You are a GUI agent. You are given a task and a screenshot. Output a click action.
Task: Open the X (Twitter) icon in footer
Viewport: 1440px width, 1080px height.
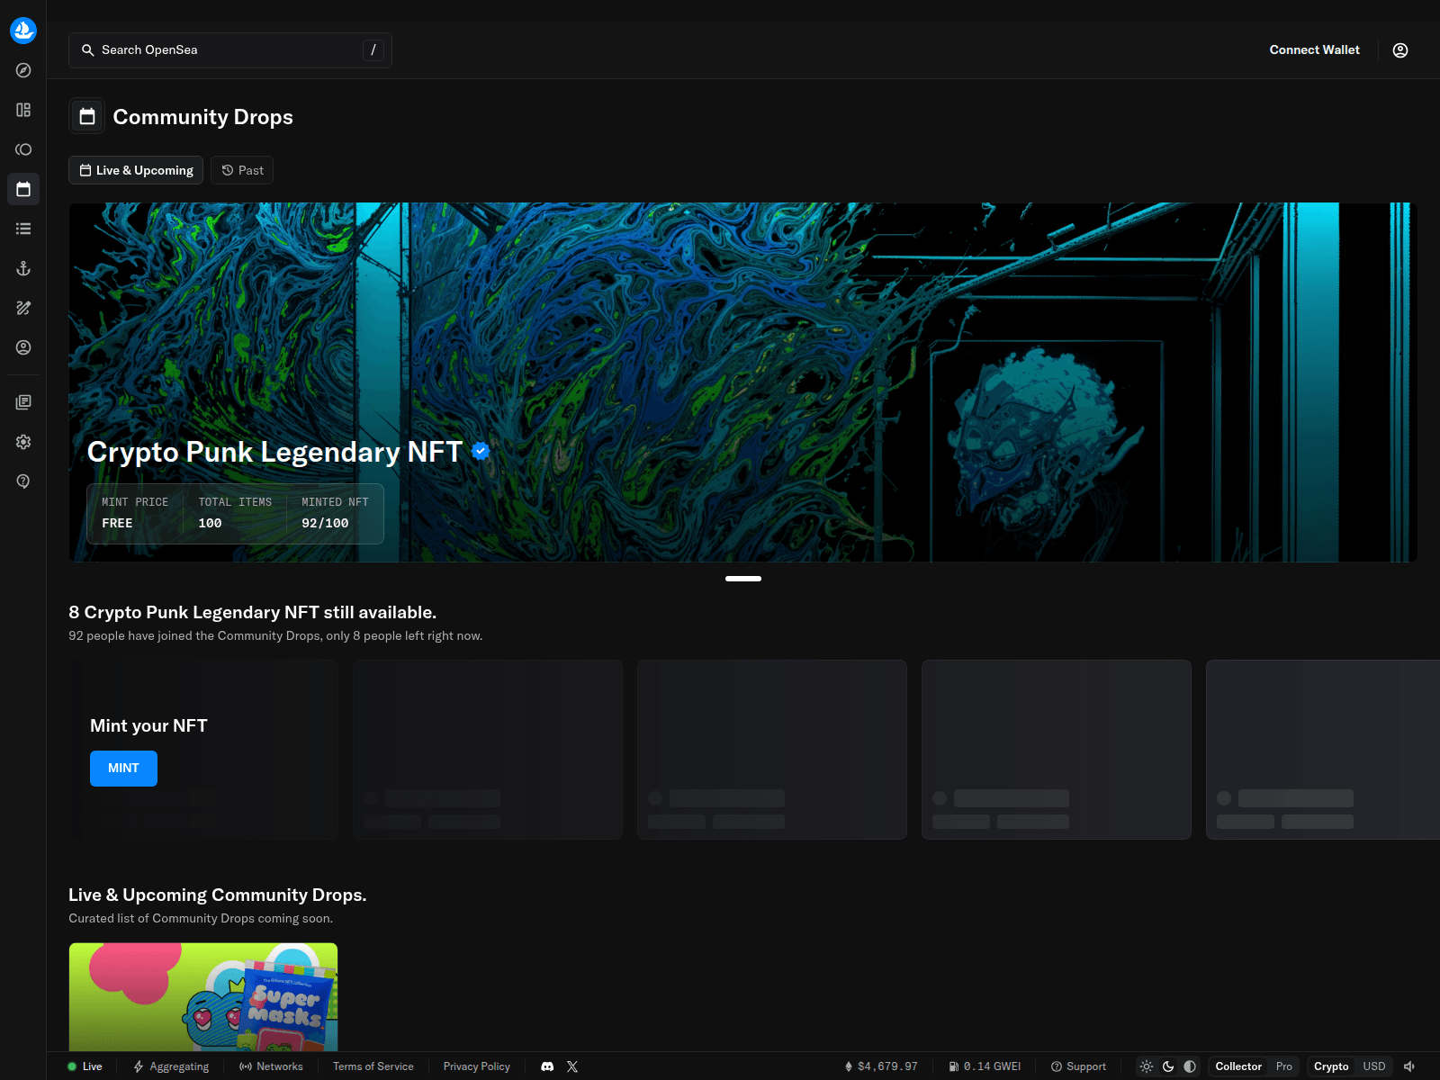click(x=572, y=1066)
